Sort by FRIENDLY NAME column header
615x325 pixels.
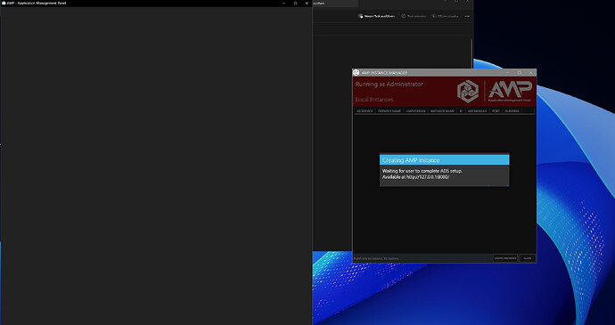(389, 111)
